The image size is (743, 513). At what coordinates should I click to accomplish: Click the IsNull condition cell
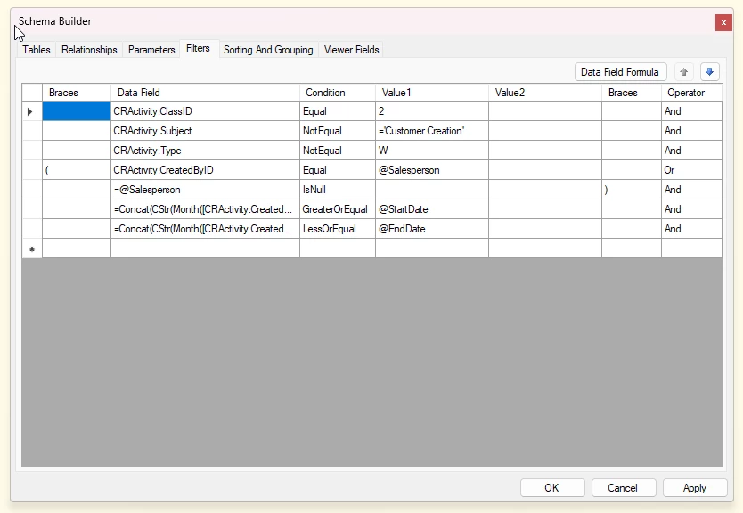coord(338,190)
